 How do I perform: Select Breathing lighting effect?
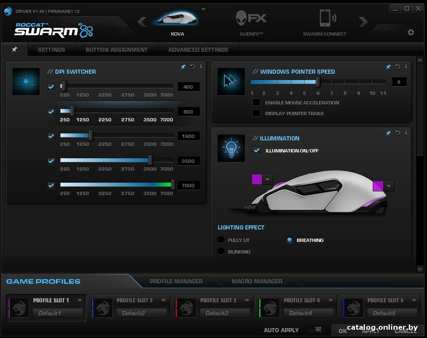click(290, 240)
